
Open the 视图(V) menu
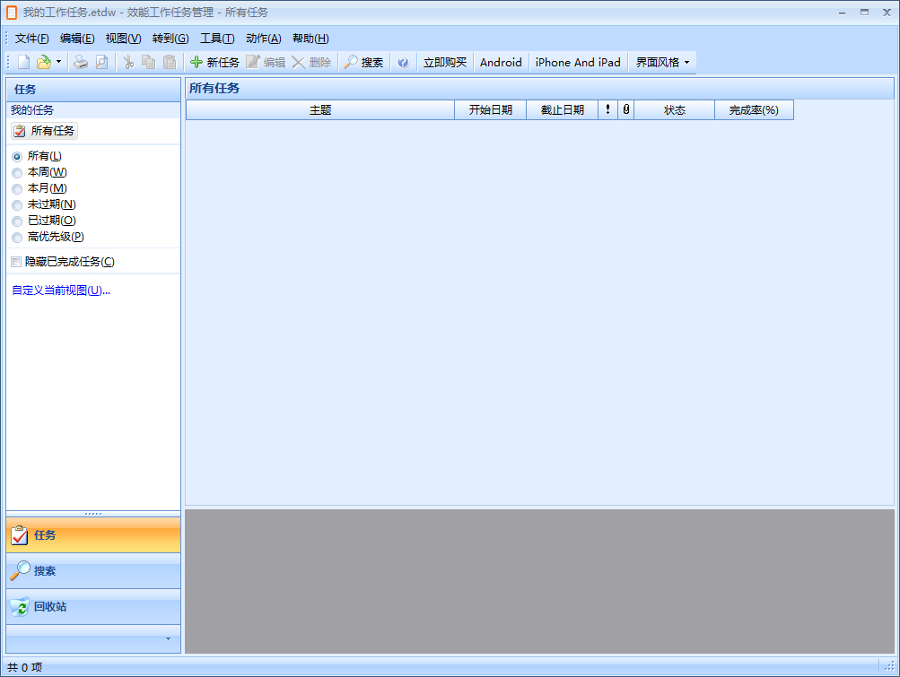pyautogui.click(x=124, y=39)
